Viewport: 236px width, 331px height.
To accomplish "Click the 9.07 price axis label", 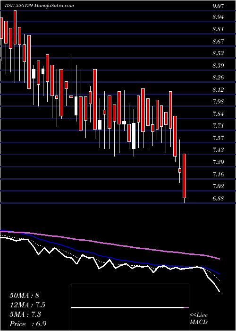I will point(218,6).
